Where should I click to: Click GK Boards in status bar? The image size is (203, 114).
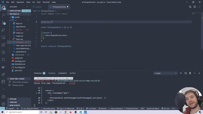point(102,108)
